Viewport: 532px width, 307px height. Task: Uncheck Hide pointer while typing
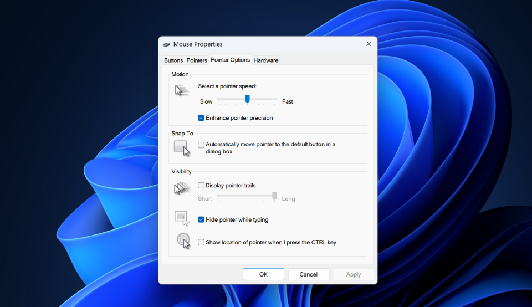click(x=201, y=220)
